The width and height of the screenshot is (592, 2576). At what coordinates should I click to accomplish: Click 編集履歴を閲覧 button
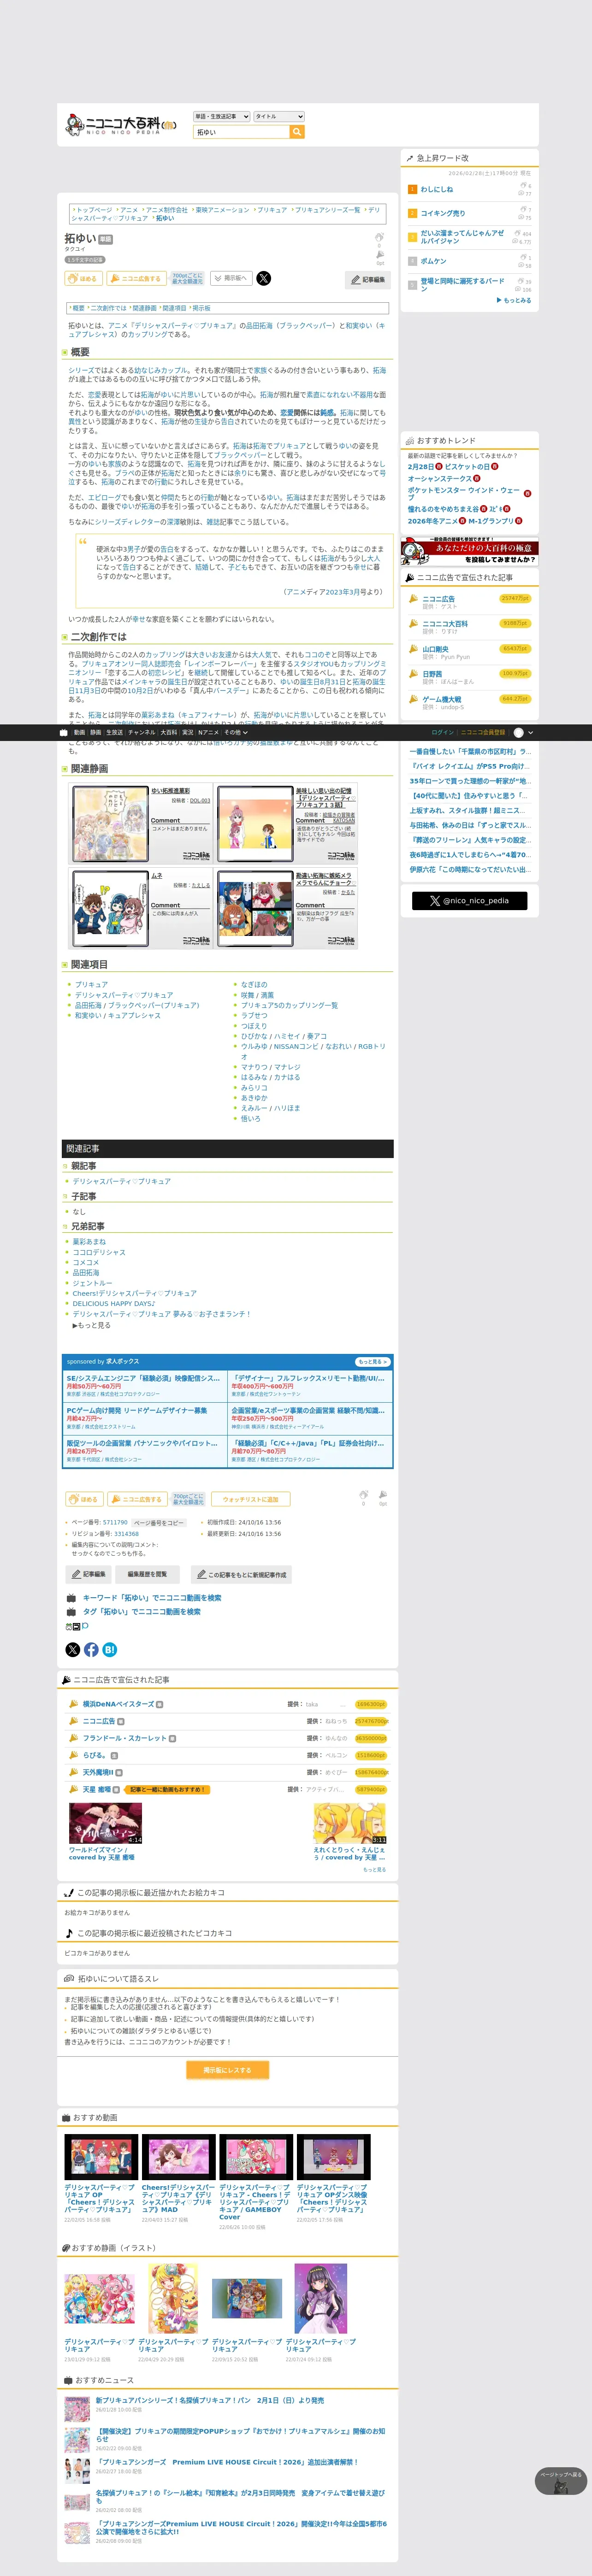pyautogui.click(x=147, y=1574)
